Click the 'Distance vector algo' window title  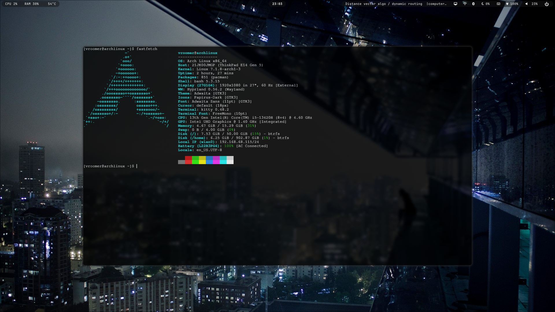[x=396, y=4]
